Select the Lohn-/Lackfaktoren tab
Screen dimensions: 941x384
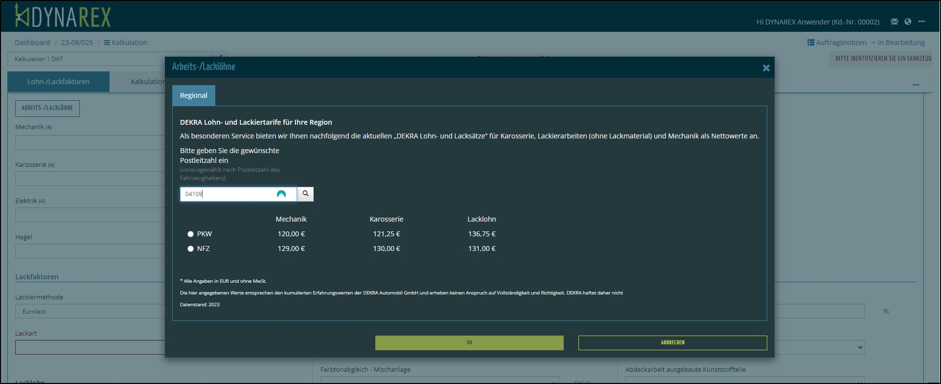click(x=58, y=82)
